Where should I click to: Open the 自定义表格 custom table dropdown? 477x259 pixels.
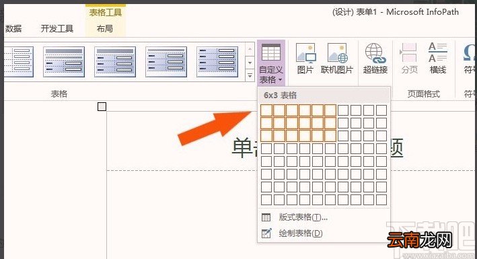271,64
